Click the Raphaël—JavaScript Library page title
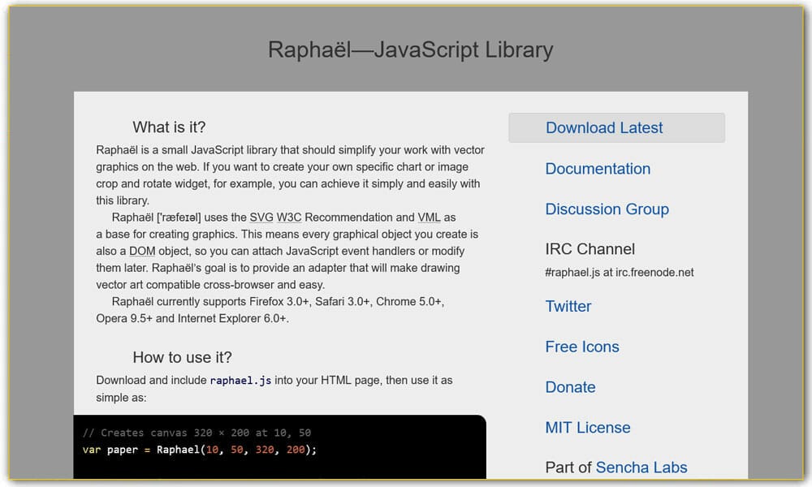Viewport: 812px width, 487px height. (410, 50)
